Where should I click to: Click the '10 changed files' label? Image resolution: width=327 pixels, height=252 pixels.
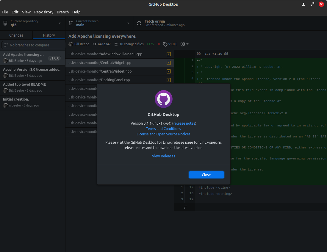pyautogui.click(x=132, y=44)
